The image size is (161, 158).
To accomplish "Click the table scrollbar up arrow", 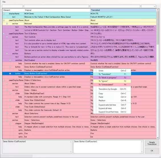I will (x=158, y=10).
